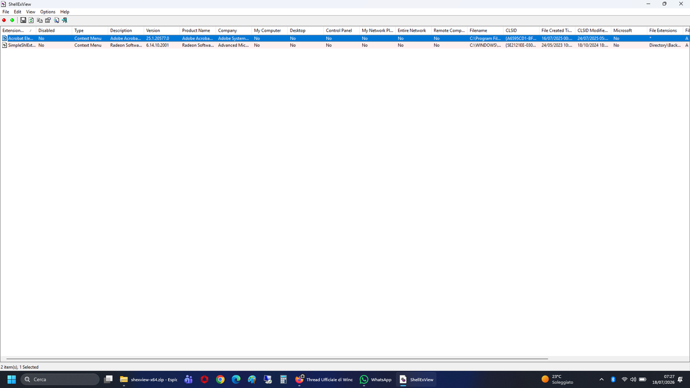Click the C:\Program Files filename cell
Screen dimensions: 690x388
click(485, 38)
